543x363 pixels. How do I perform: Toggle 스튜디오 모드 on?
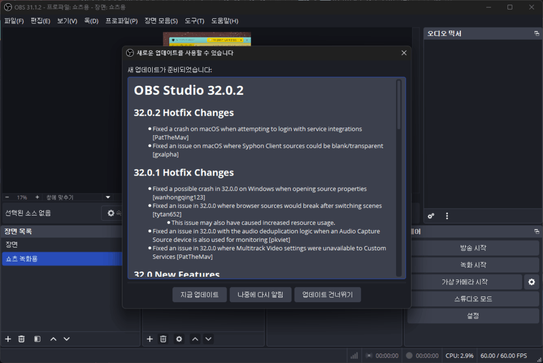click(x=473, y=299)
